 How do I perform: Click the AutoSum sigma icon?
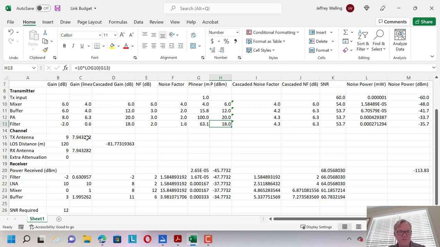tap(345, 32)
